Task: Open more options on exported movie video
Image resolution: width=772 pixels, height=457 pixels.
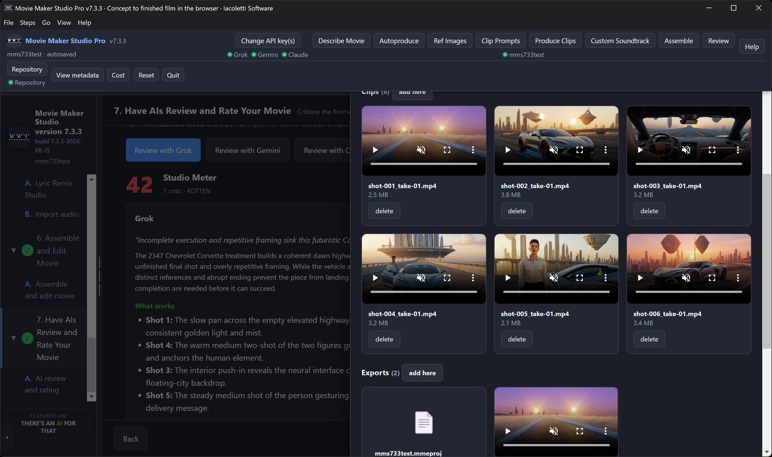Action: [x=606, y=431]
